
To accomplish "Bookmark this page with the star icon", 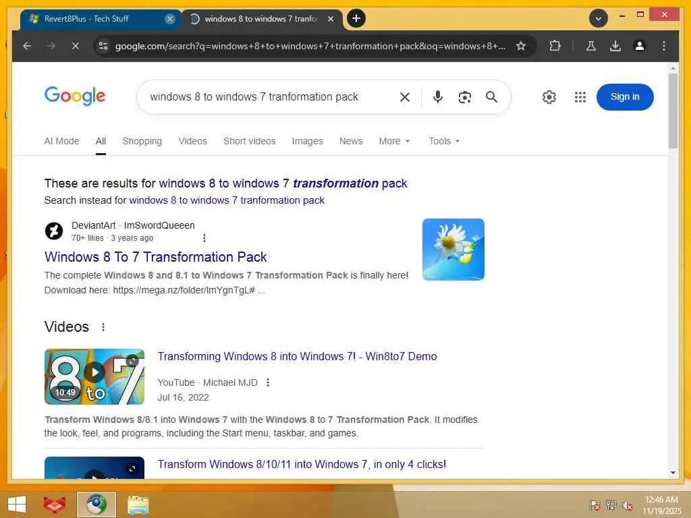I will 521,46.
